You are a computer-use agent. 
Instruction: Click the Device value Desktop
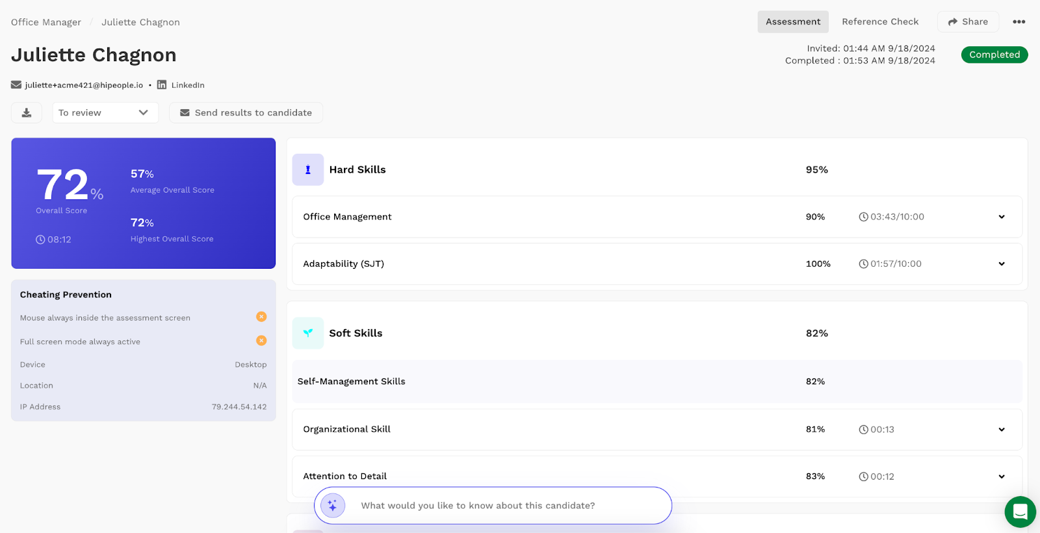pyautogui.click(x=251, y=365)
